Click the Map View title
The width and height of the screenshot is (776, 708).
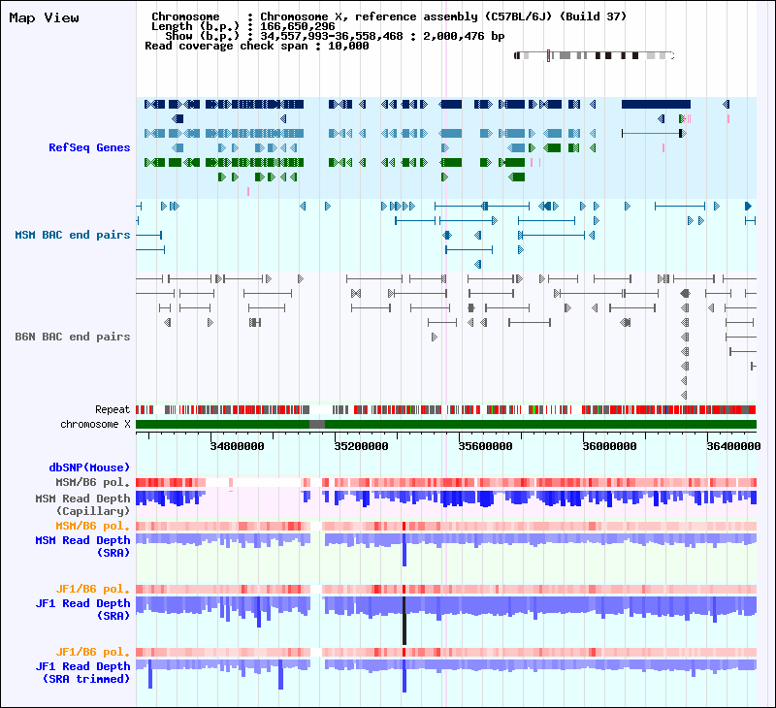44,17
